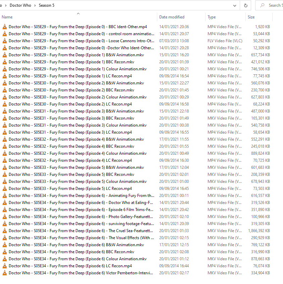The width and height of the screenshot is (283, 284).
Task: Select Animating Fury From the Deep file name
Action: click(81, 196)
